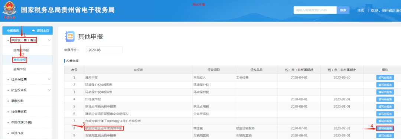Click the search input field in header
The width and height of the screenshot is (401, 139).
pyautogui.click(x=315, y=10)
